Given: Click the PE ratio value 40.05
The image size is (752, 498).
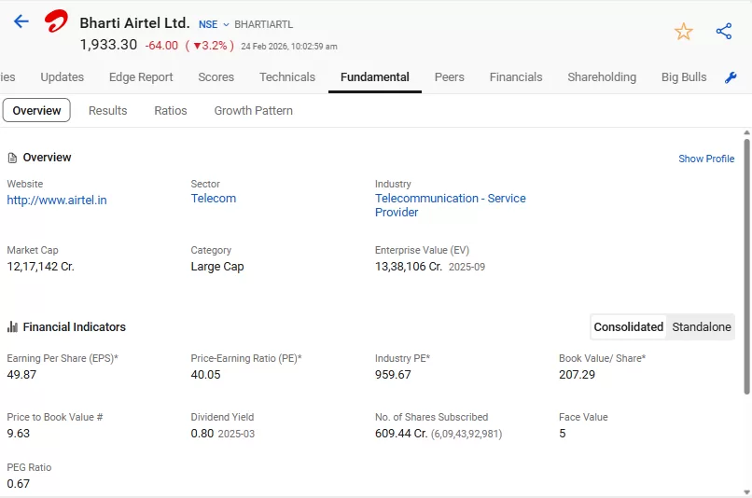Looking at the screenshot, I should coord(206,375).
